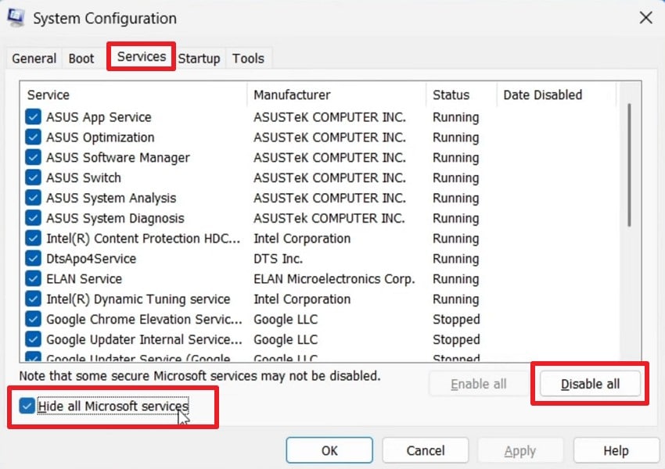Open Help
The height and width of the screenshot is (469, 665).
coord(615,450)
